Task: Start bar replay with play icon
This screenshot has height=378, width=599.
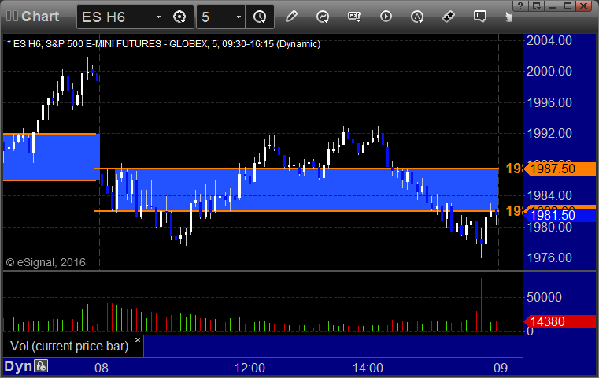Action: 386,17
